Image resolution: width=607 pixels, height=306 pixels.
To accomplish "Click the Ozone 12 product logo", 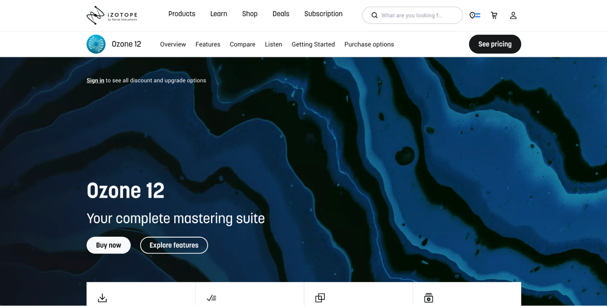I will click(x=96, y=44).
